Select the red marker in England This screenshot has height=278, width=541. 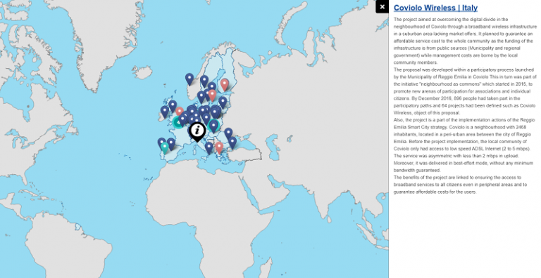pos(180,111)
